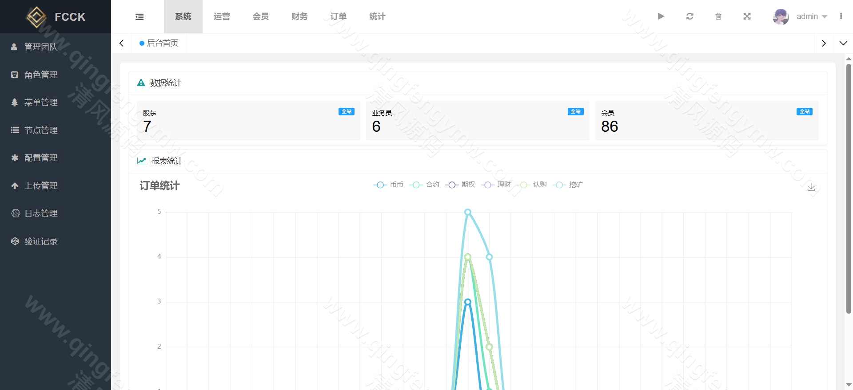Viewport: 853px width, 390px height.
Task: Open the admin user dropdown
Action: pos(812,16)
